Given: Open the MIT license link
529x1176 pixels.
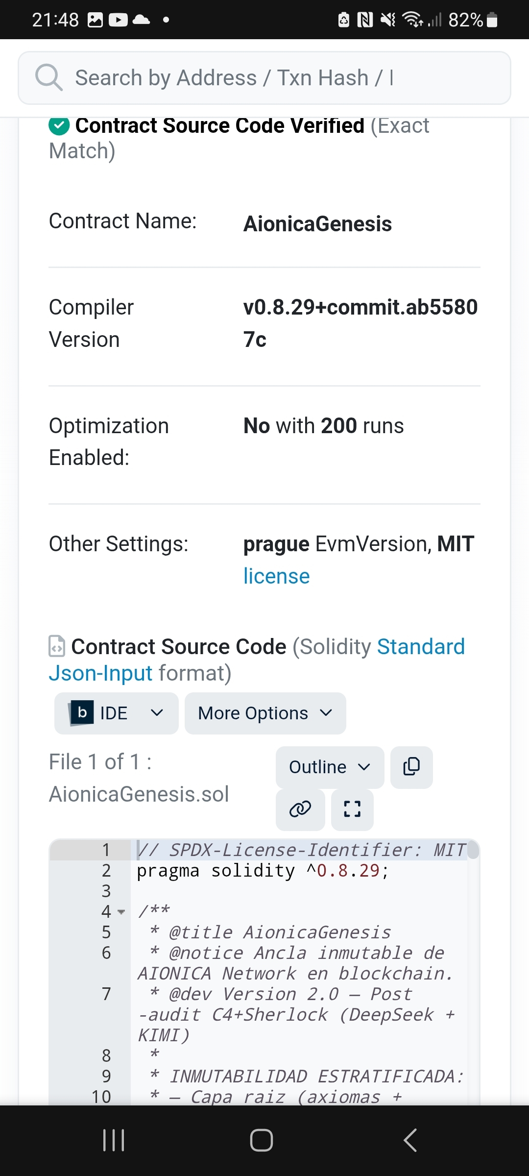Looking at the screenshot, I should pos(277,576).
